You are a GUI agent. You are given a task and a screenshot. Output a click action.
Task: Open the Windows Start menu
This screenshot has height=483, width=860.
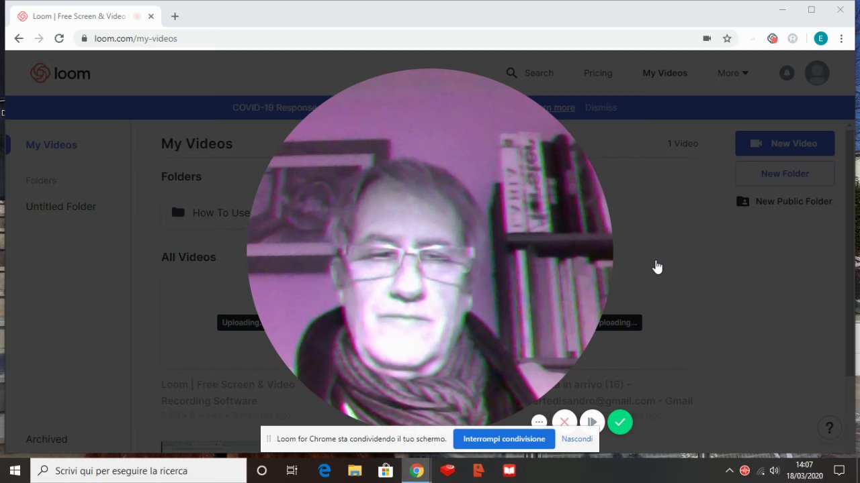click(15, 471)
